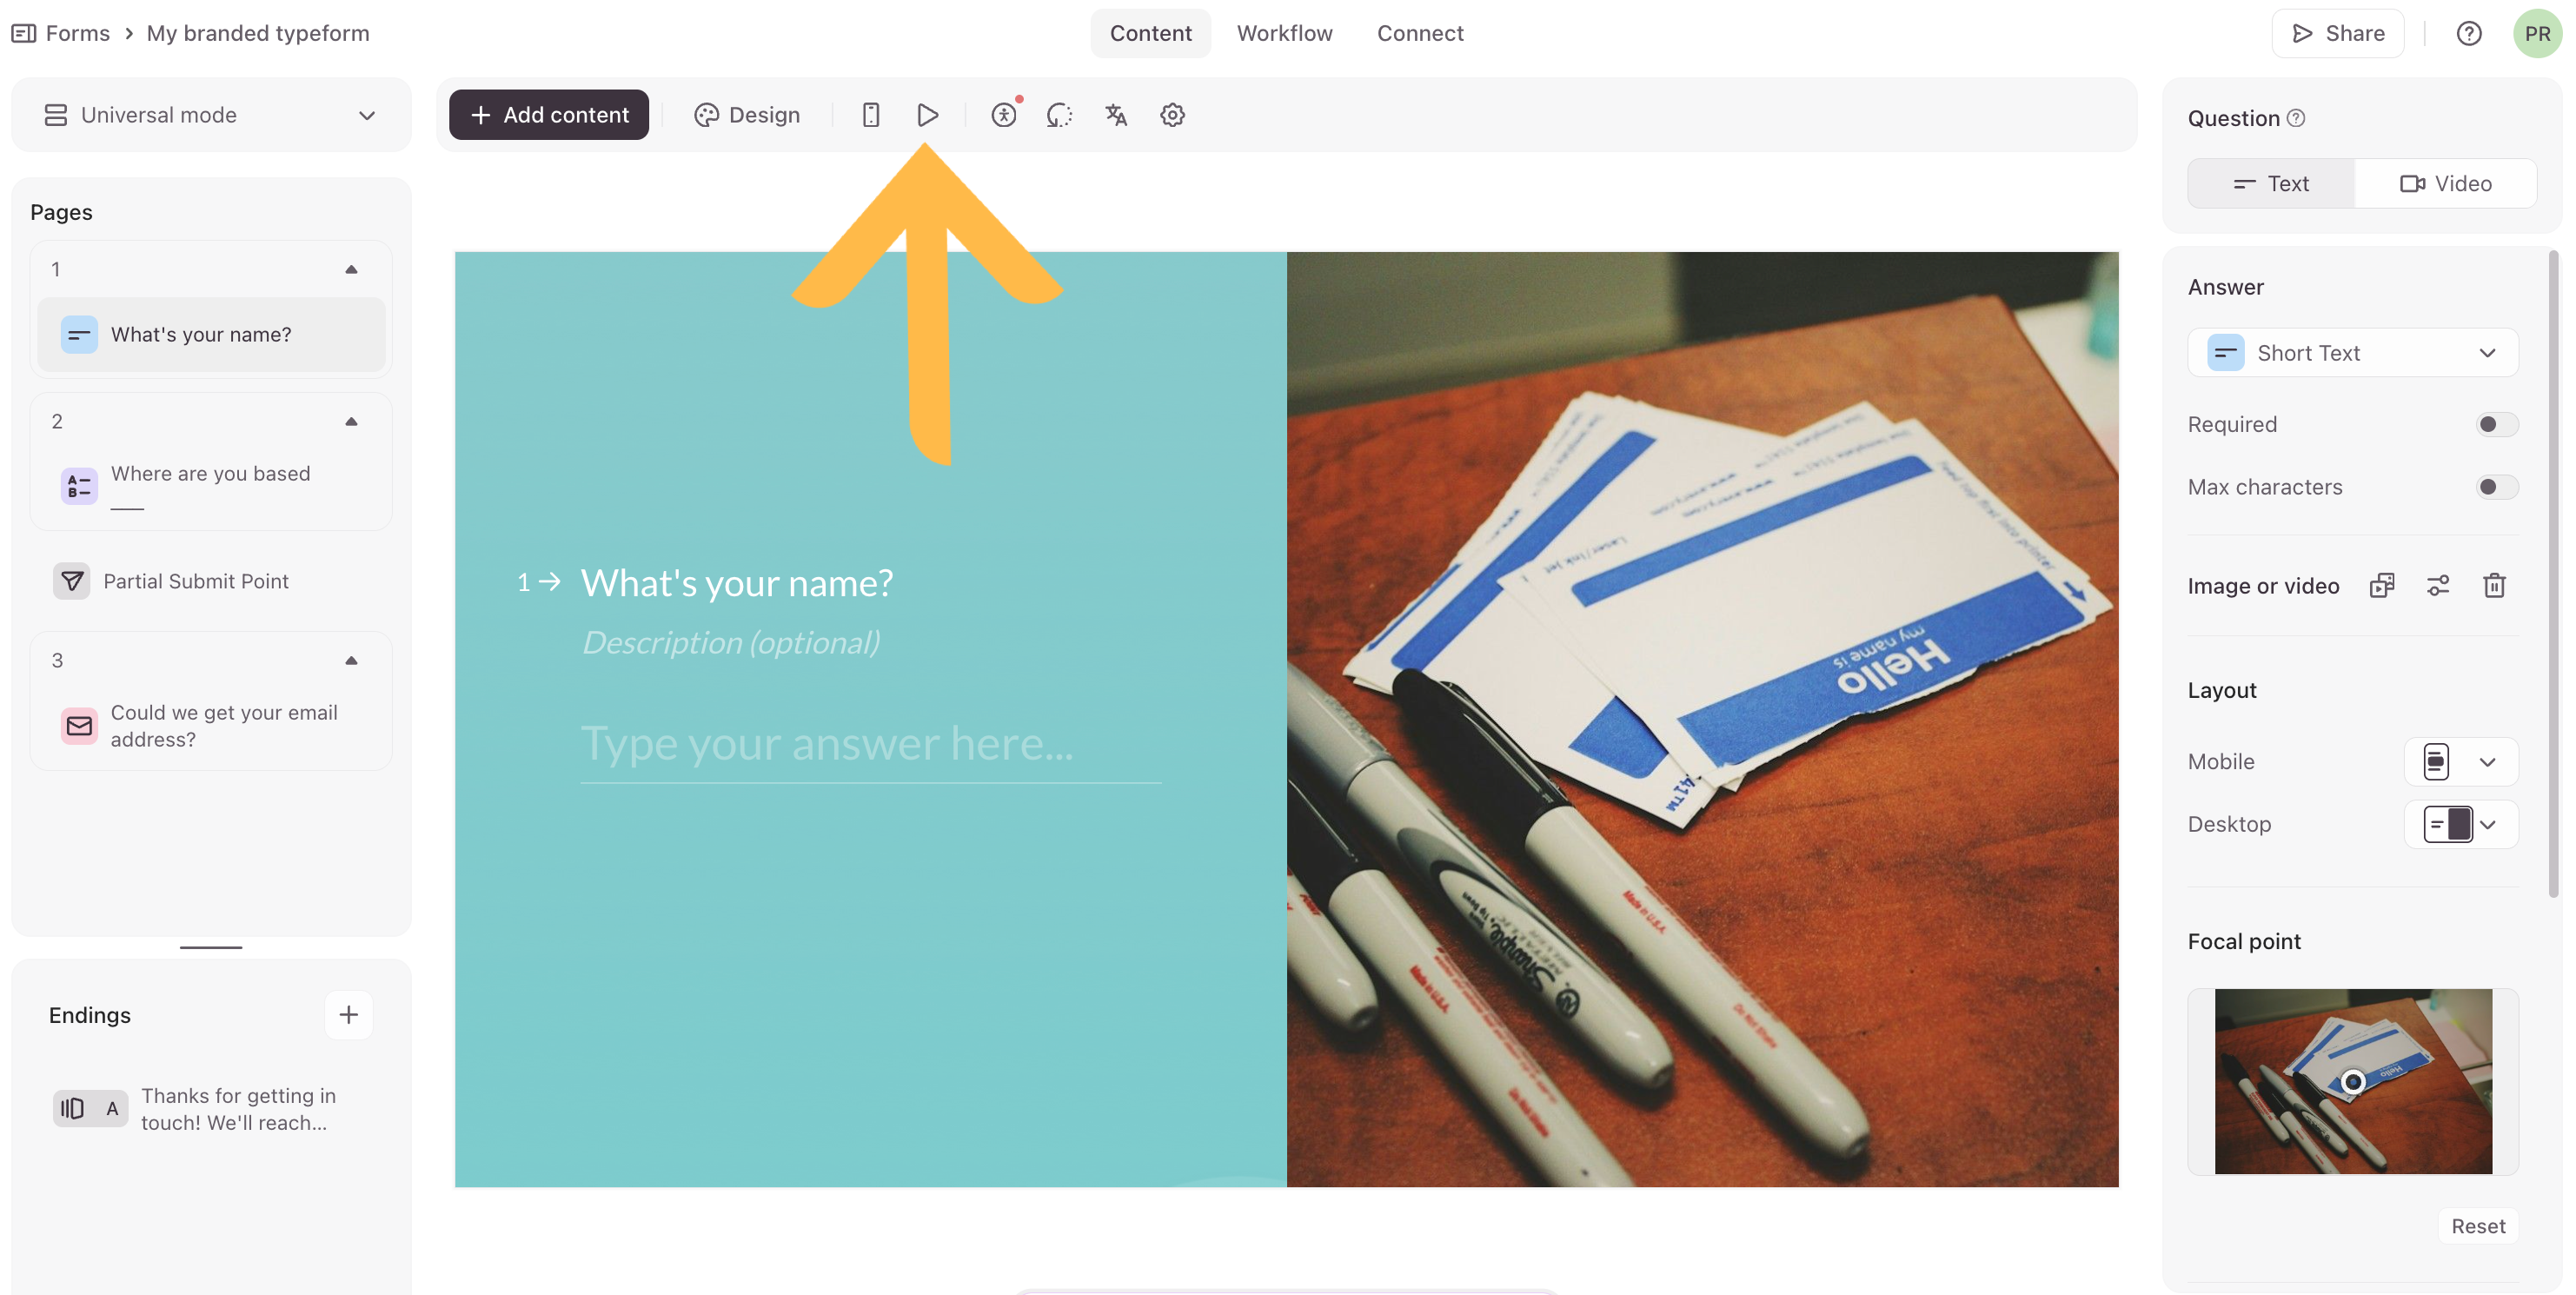The width and height of the screenshot is (2576, 1295).
Task: Open the help question mark icon
Action: 2469,34
